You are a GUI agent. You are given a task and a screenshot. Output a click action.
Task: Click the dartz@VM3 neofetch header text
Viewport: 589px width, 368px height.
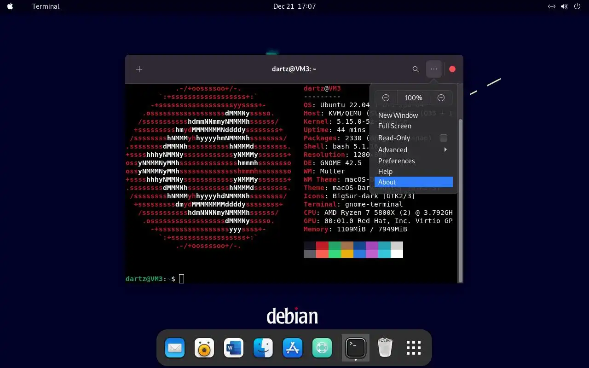coord(322,88)
